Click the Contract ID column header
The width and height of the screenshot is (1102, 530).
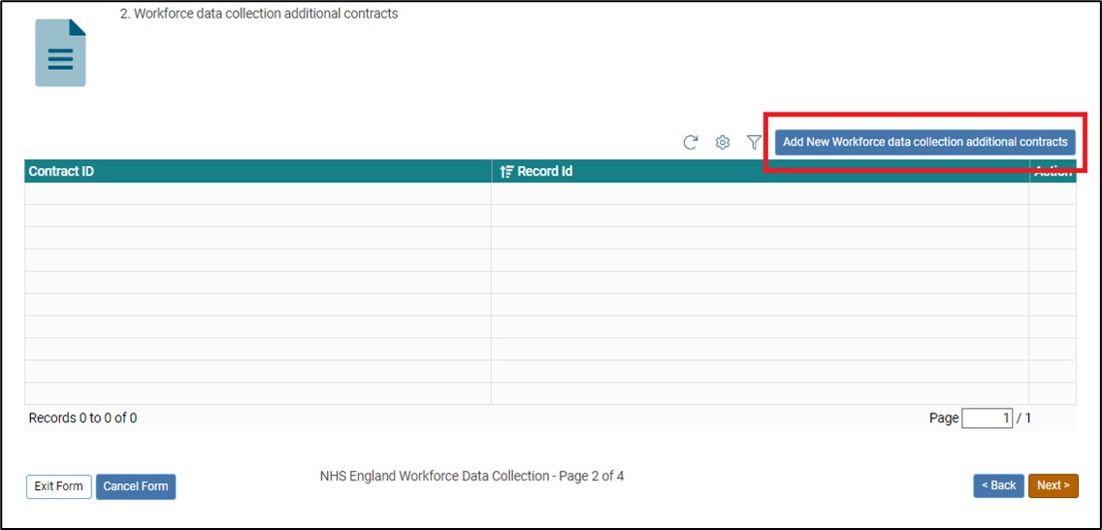tap(258, 172)
